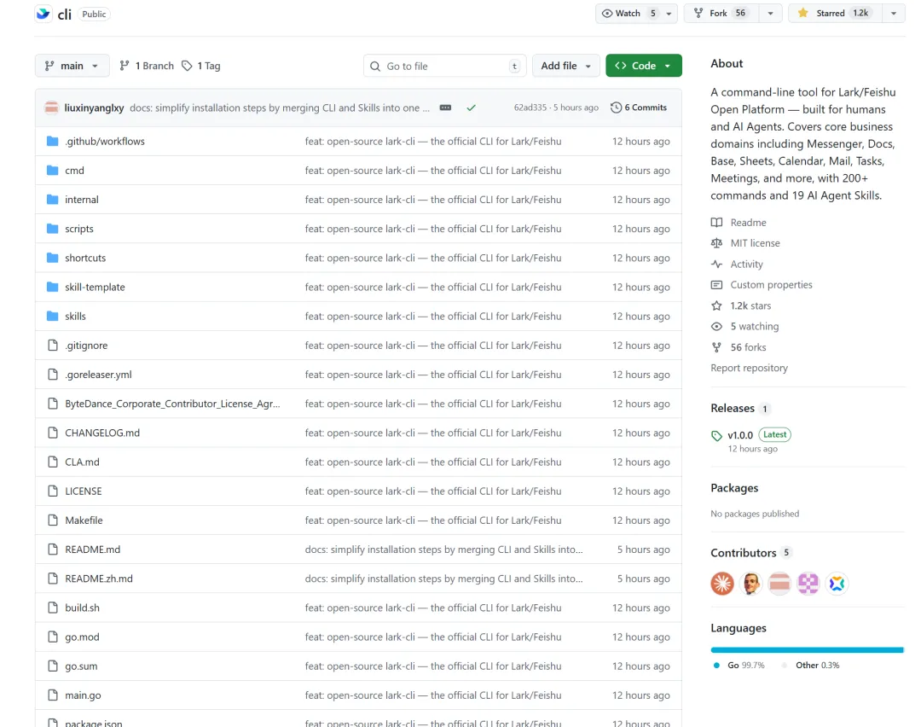Open the main.go file

[x=83, y=695]
